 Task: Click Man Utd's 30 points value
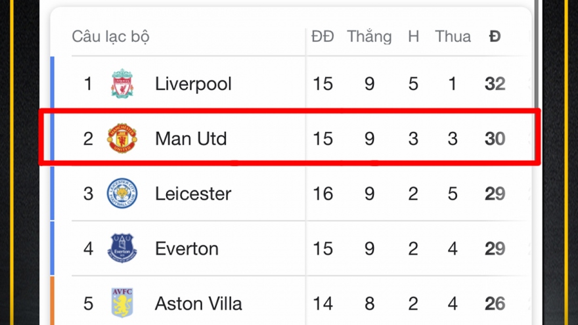(495, 139)
